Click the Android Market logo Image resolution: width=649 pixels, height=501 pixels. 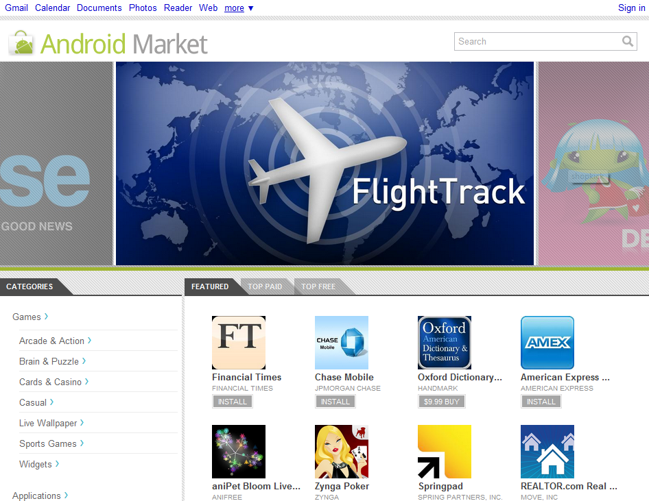pyautogui.click(x=108, y=44)
